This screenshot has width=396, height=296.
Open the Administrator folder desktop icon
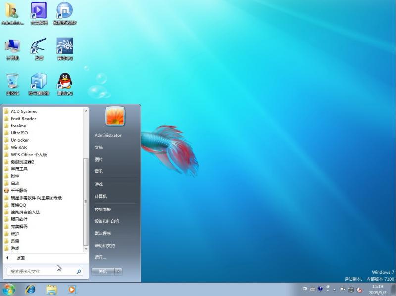12,13
